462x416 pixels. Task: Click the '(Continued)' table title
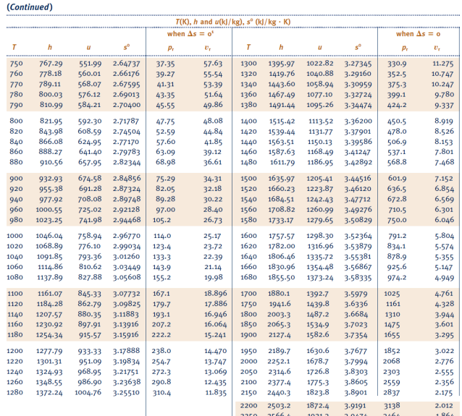click(30, 7)
